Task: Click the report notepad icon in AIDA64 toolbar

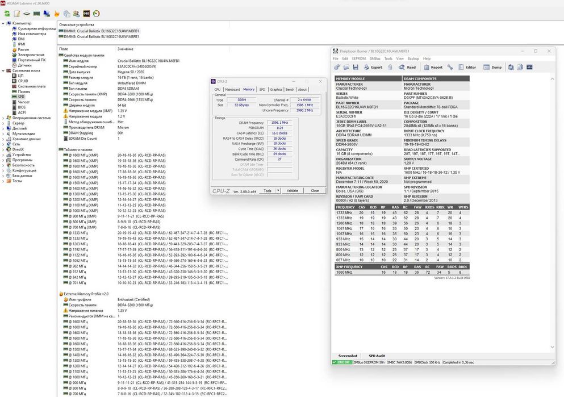Action: 16,13
